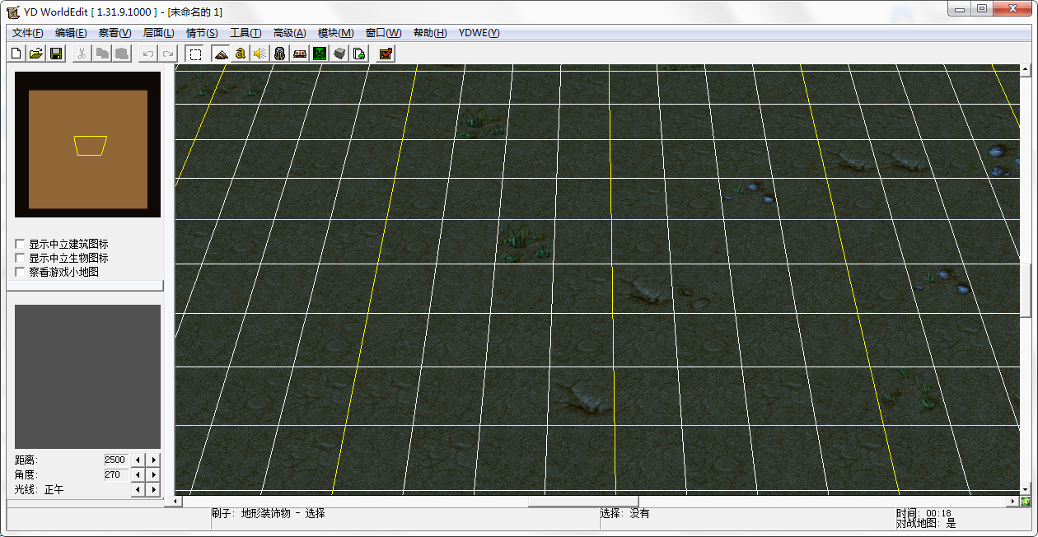Click the 光线 value 正午

[54, 489]
